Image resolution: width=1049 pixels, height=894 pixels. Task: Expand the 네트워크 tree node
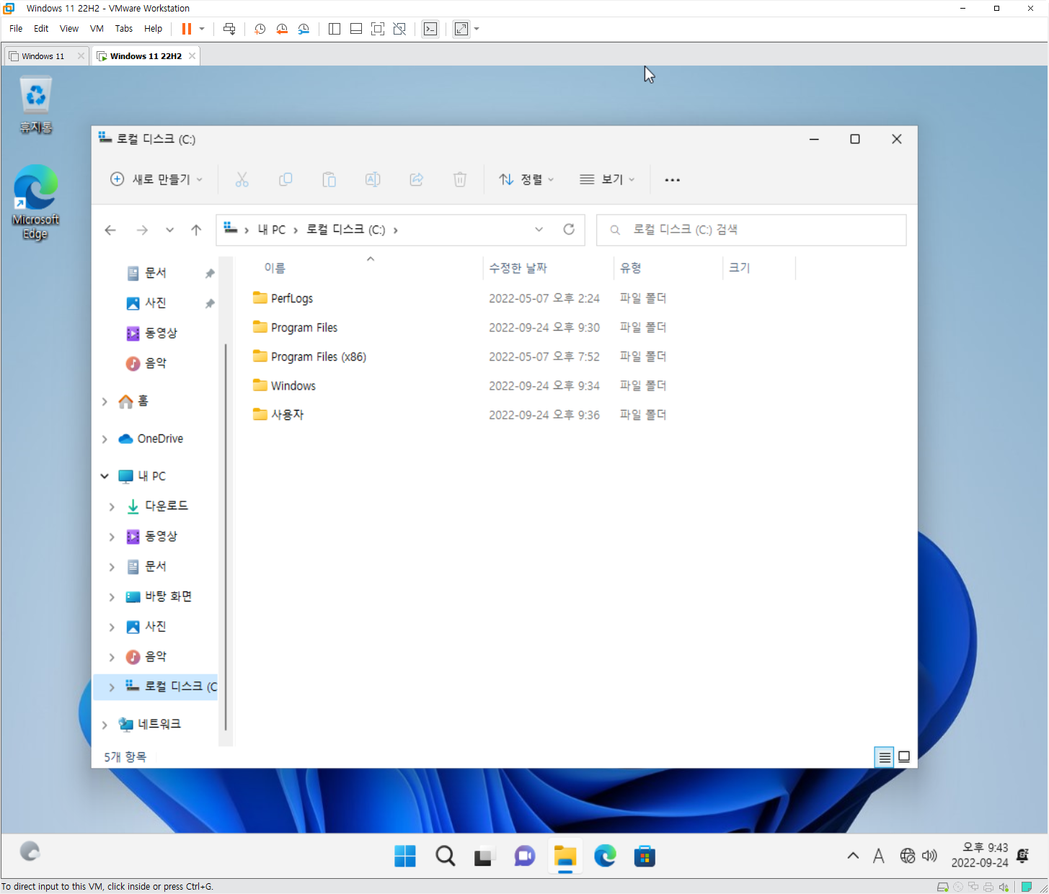point(105,724)
